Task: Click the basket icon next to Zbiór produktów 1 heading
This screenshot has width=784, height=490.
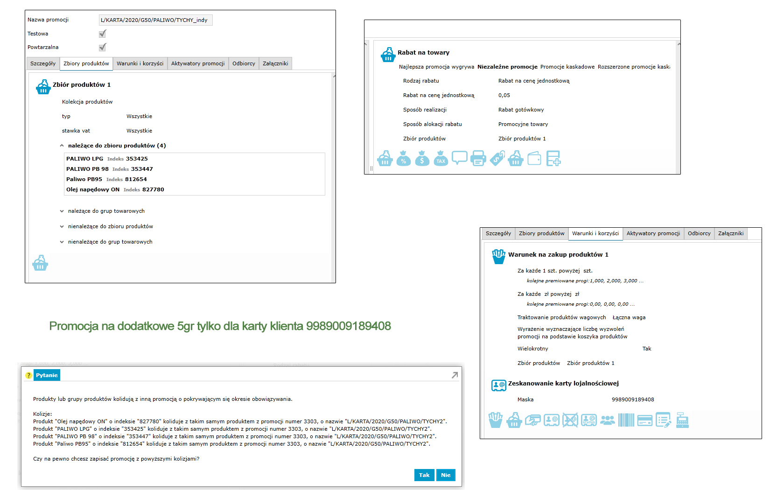Action: [43, 86]
